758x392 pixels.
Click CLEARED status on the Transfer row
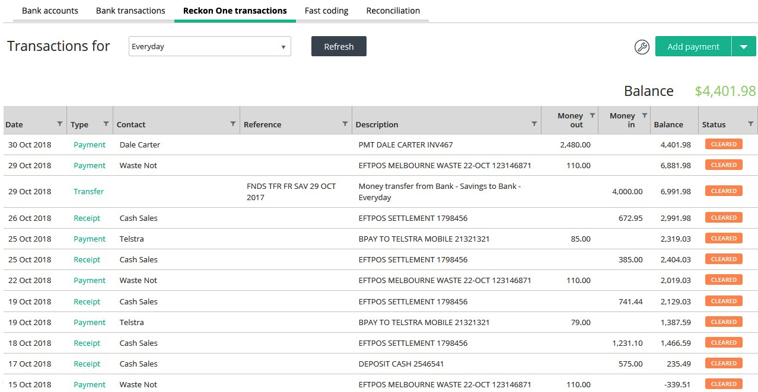pos(724,191)
